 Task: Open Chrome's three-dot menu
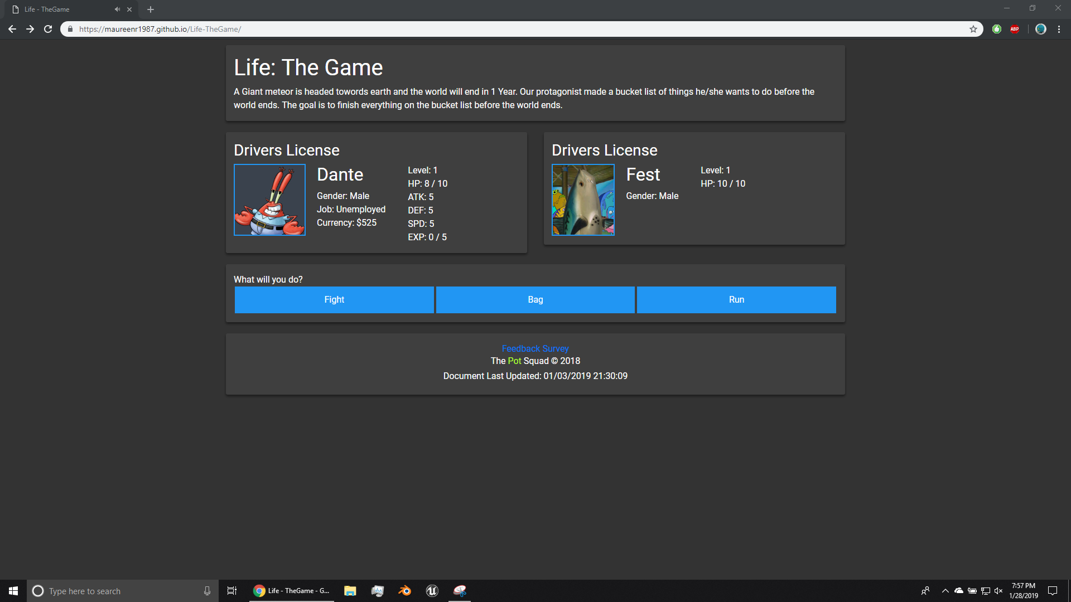(1059, 29)
